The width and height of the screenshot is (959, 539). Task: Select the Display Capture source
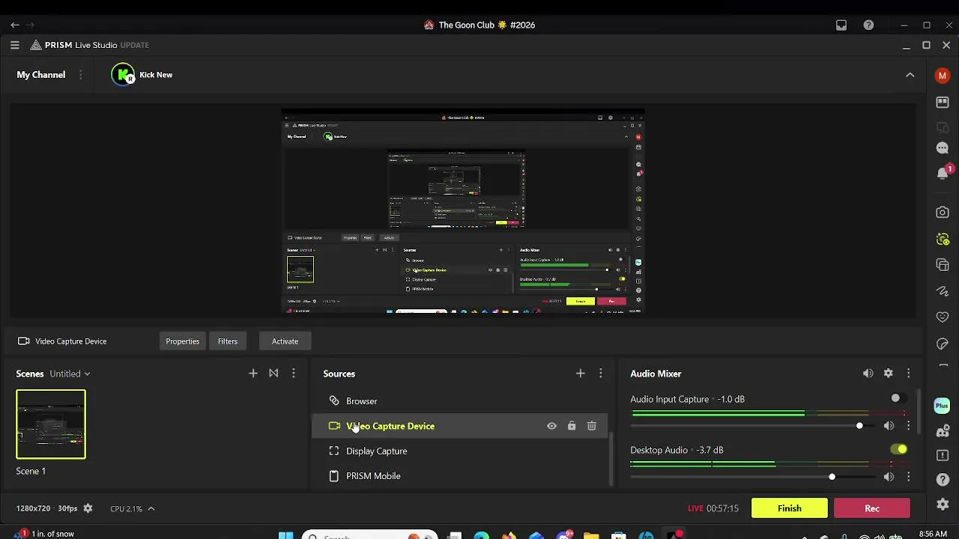(x=460, y=451)
